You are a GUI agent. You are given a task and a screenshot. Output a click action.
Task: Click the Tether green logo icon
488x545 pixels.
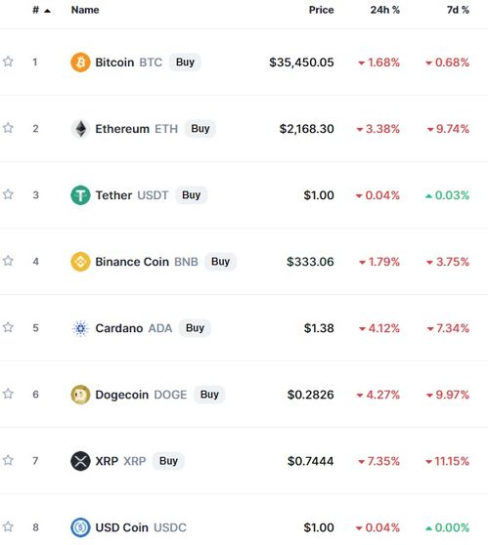coord(80,195)
